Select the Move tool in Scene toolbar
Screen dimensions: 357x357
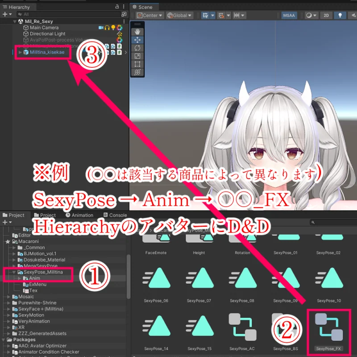click(x=137, y=40)
